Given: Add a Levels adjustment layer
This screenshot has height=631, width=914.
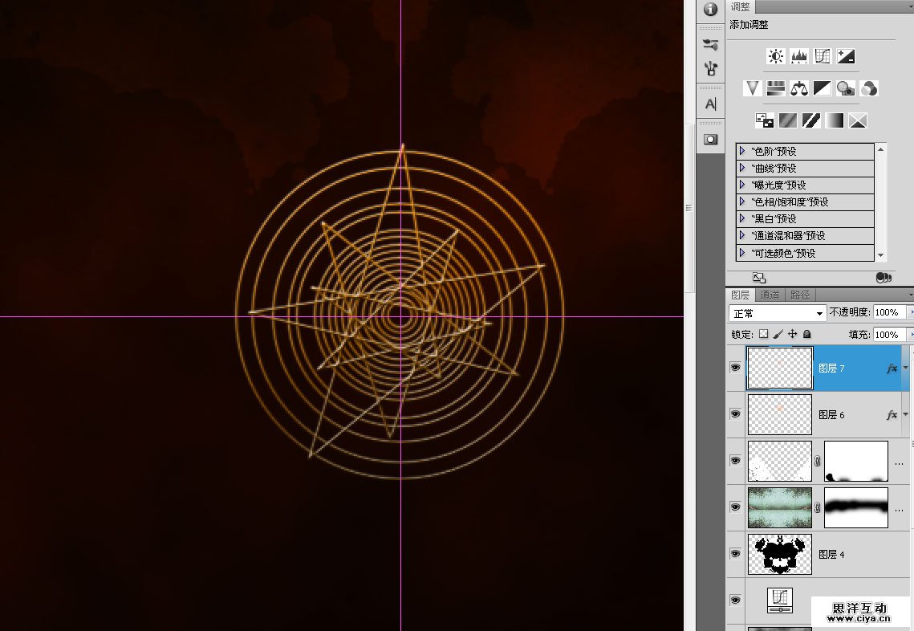Looking at the screenshot, I should click(x=798, y=56).
